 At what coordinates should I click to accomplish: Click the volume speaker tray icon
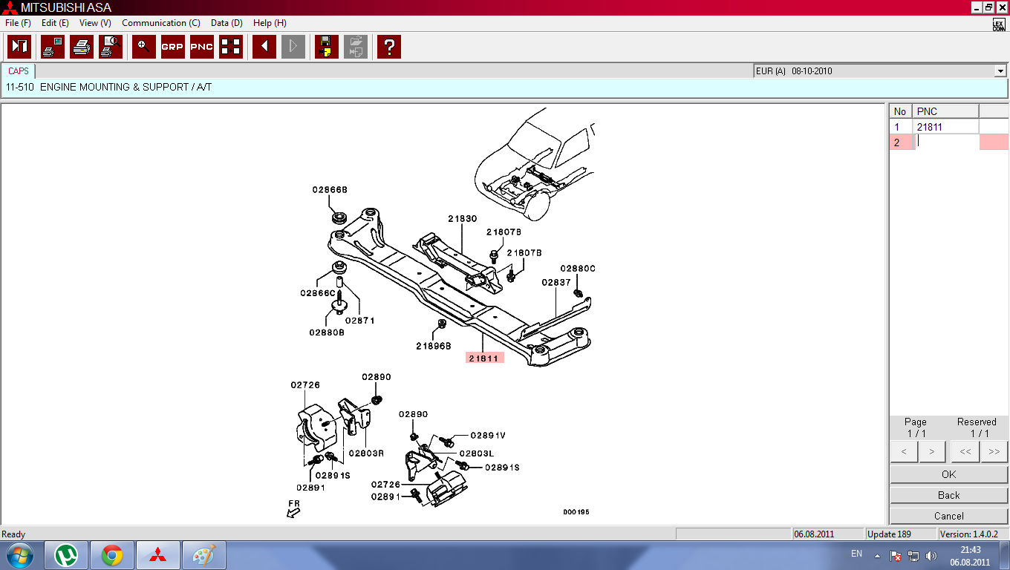[x=930, y=556]
